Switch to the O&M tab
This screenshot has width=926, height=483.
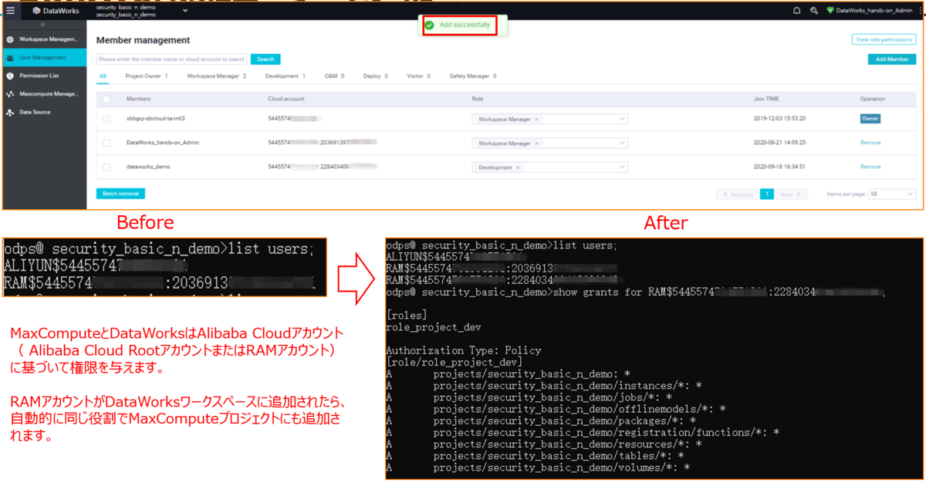334,76
